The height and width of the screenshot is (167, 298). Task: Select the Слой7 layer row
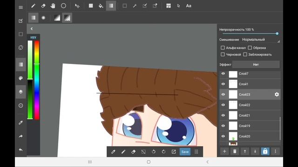point(250,74)
